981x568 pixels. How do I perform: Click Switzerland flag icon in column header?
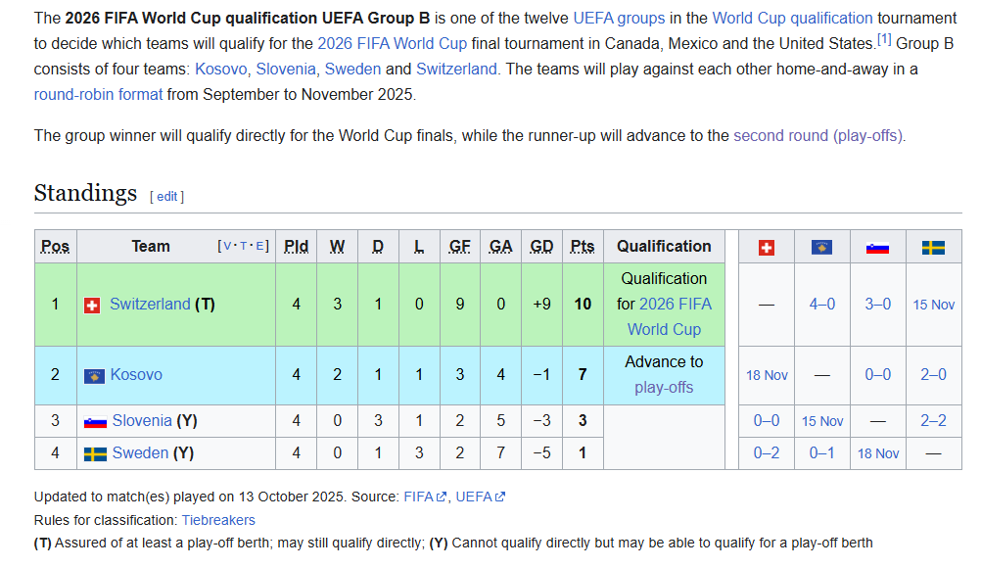767,248
